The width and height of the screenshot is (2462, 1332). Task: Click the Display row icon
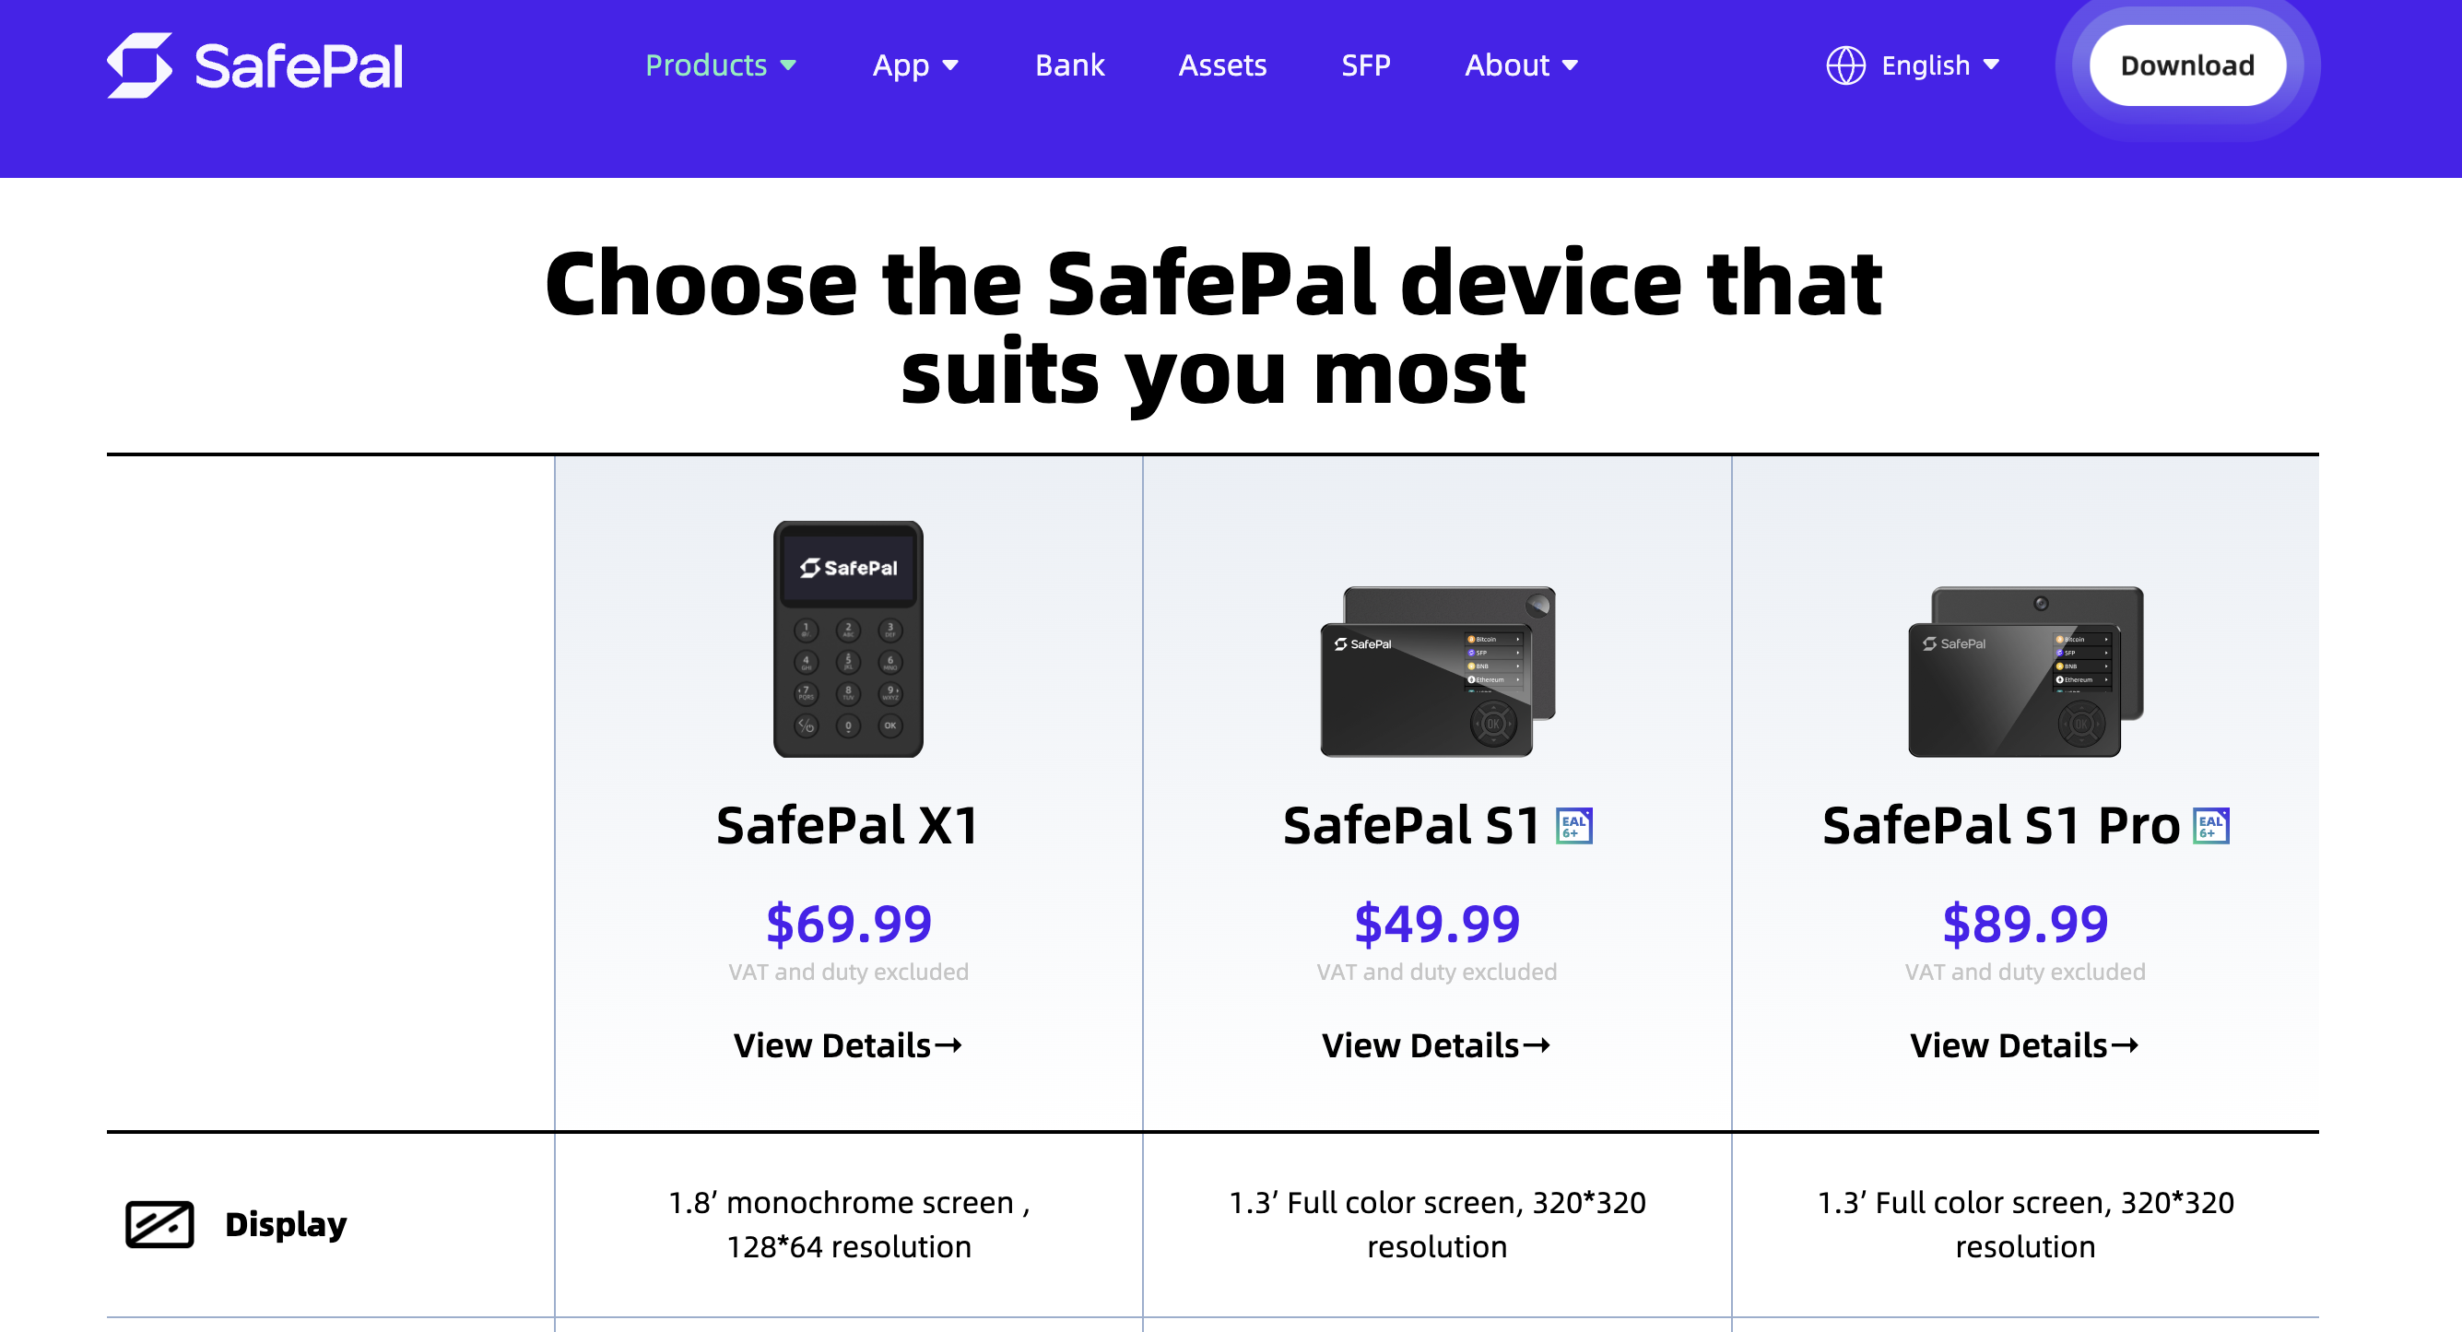coord(159,1224)
